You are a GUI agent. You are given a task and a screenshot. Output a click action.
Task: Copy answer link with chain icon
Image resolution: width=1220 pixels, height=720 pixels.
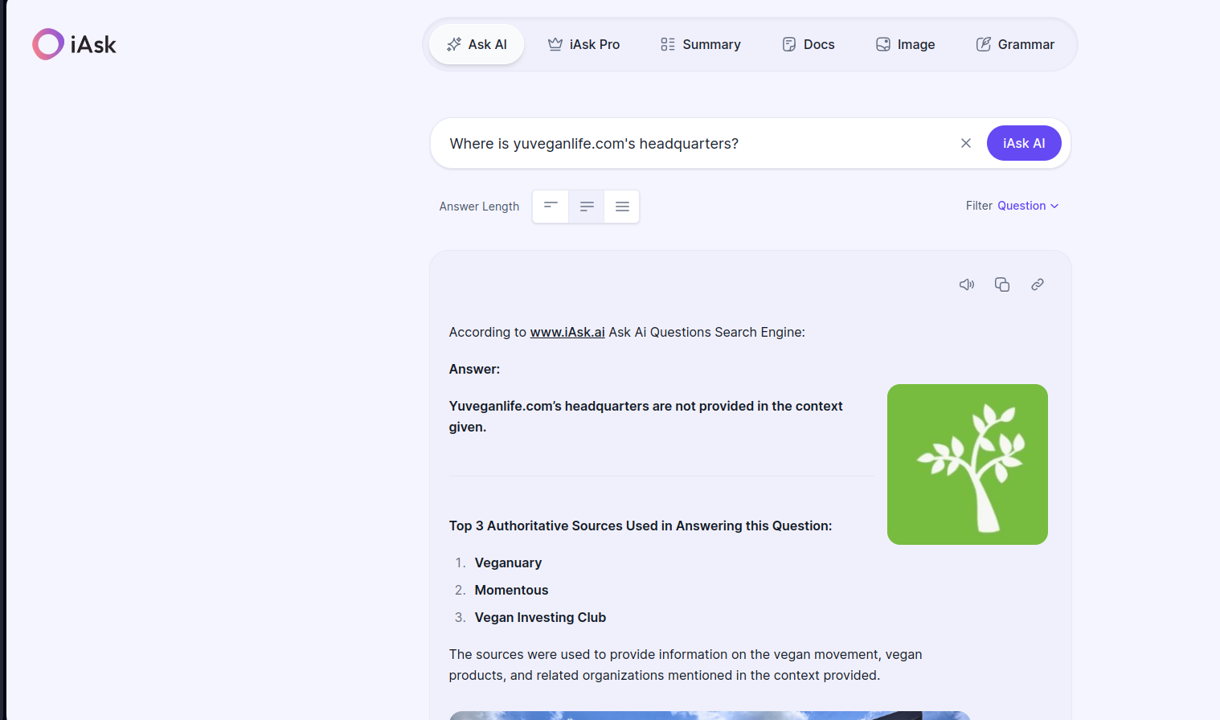(1038, 284)
